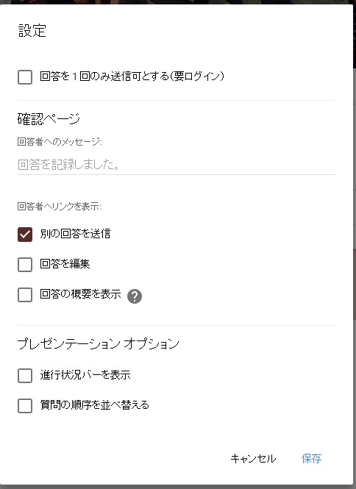Viewport: 356px width, 489px height.
Task: Click the キャンセル button
Action: 253,458
